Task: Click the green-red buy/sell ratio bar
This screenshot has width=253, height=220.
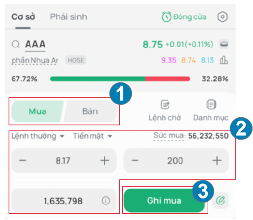Action: (120, 79)
